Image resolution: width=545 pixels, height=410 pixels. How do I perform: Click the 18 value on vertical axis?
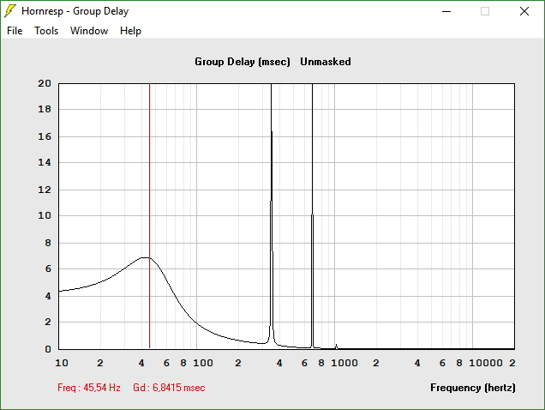(45, 109)
